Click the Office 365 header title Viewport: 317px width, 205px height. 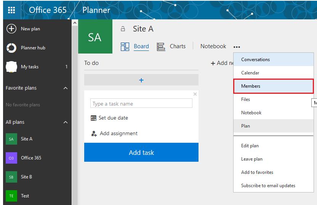coord(48,10)
